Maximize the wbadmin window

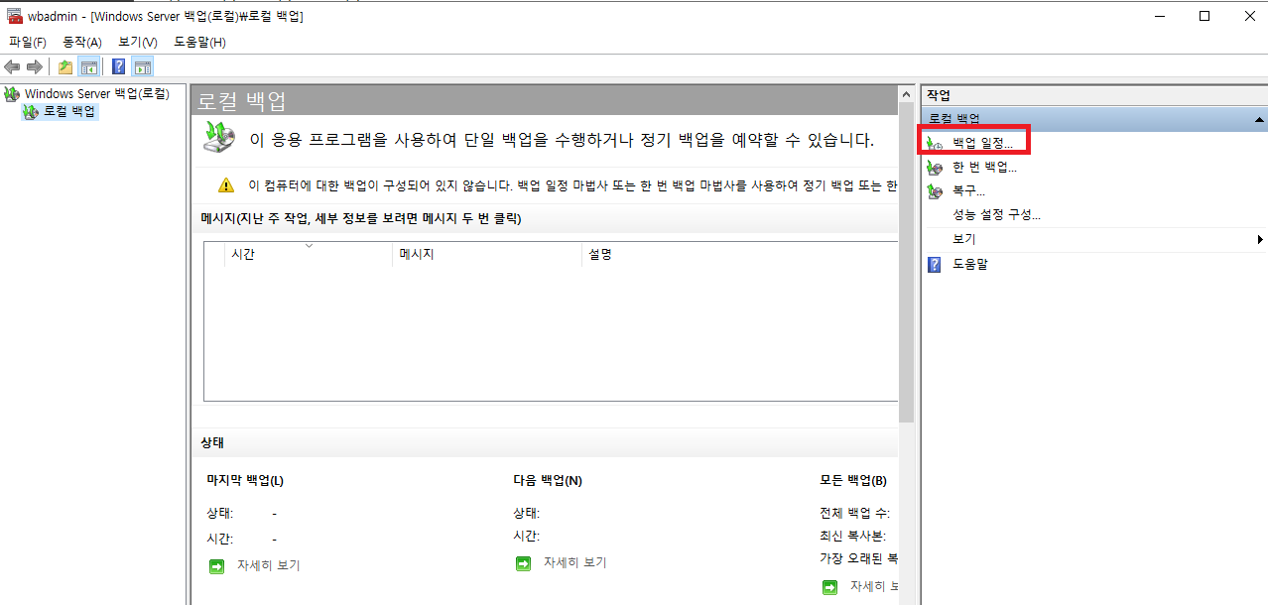coord(1204,15)
